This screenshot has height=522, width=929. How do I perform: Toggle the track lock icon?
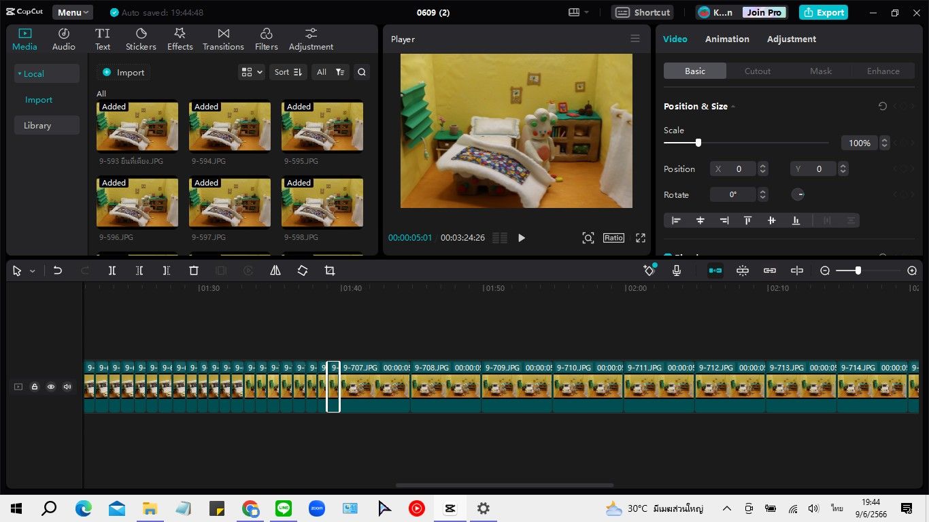click(35, 387)
